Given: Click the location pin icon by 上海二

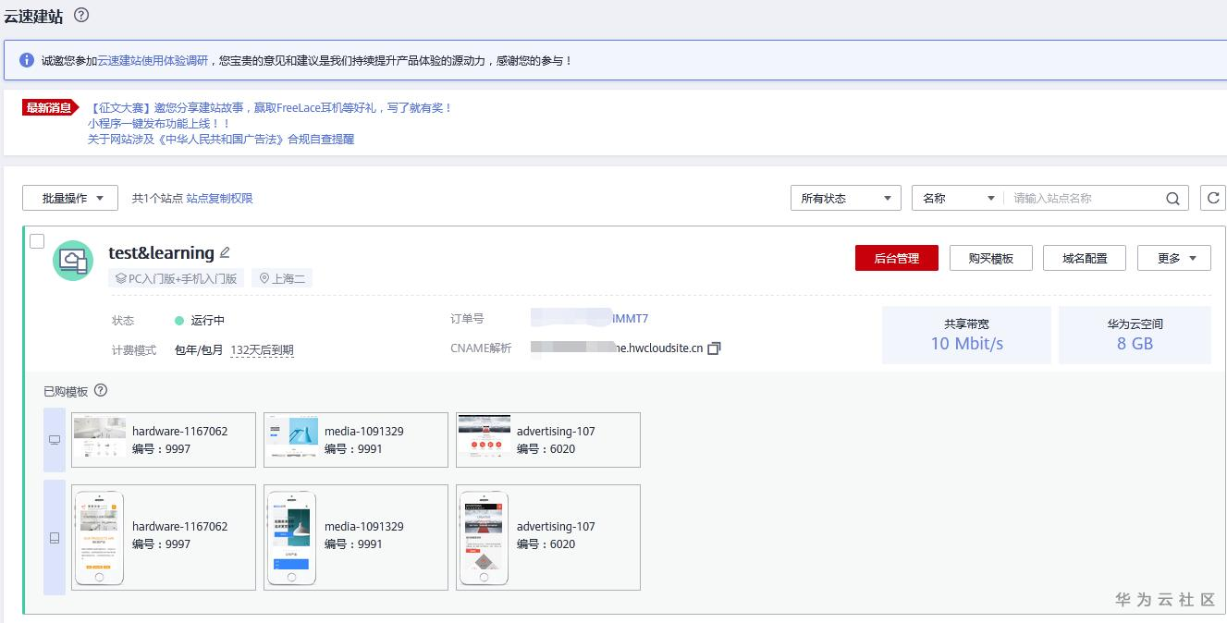Looking at the screenshot, I should coord(264,278).
